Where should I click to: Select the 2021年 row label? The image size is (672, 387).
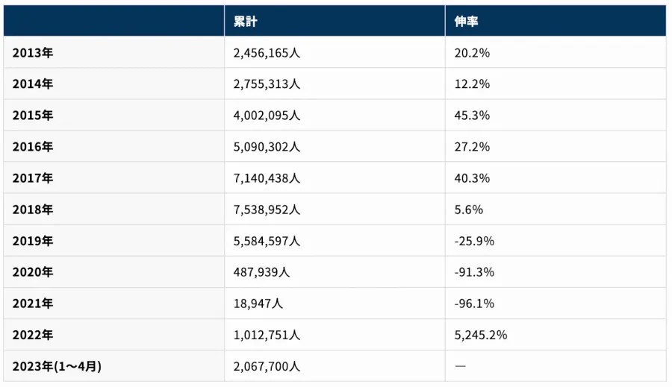coord(33,303)
